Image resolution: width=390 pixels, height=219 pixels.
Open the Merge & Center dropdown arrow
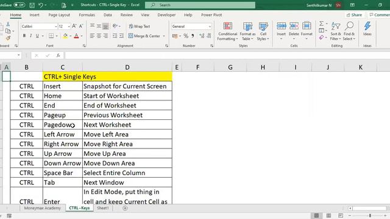pyautogui.click(x=164, y=36)
